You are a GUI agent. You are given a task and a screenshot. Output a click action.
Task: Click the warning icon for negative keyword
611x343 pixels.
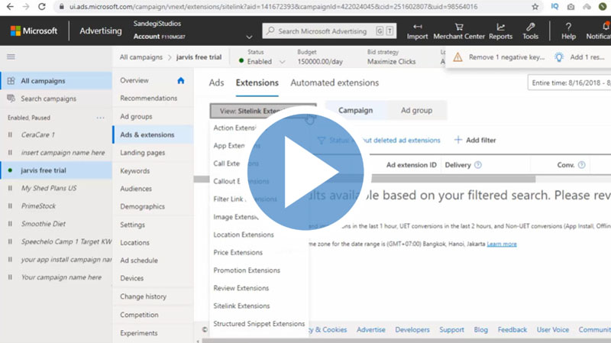coord(457,57)
